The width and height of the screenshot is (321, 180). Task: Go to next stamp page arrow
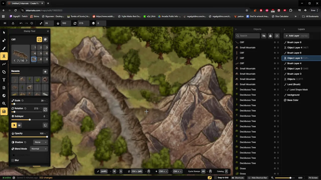[x=27, y=60]
